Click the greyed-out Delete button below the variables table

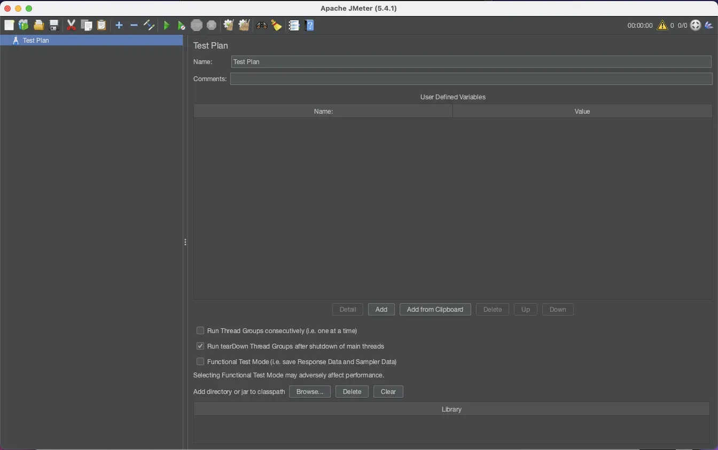click(x=493, y=310)
